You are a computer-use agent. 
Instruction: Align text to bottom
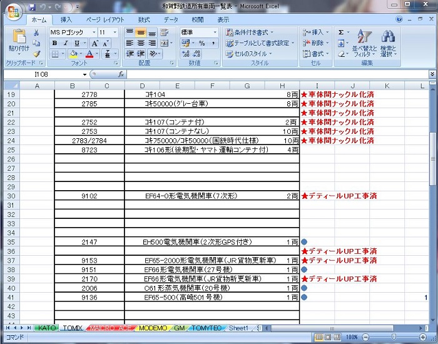point(152,33)
